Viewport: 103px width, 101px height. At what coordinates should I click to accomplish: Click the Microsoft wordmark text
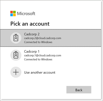(x=26, y=13)
